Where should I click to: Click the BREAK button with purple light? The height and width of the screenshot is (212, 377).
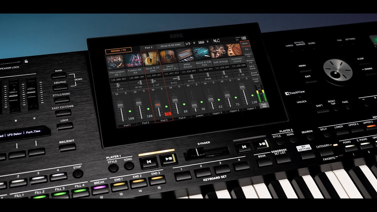pyautogui.click(x=100, y=189)
